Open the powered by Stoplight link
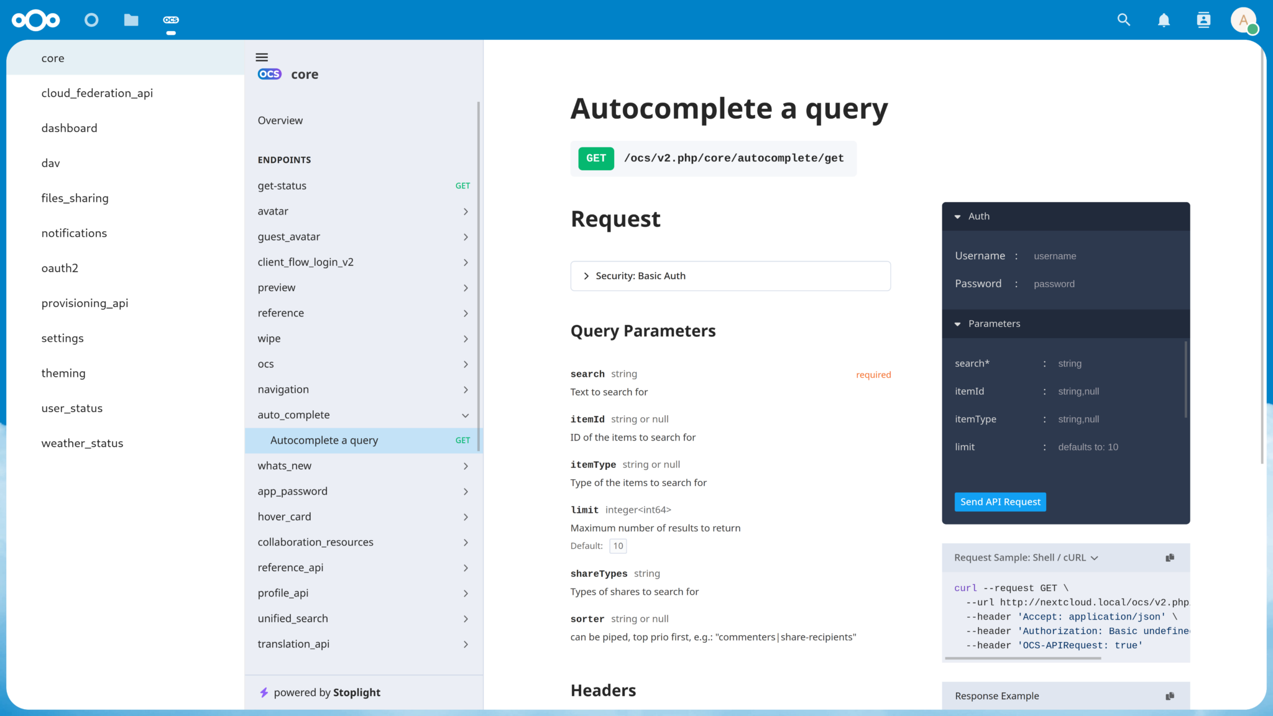The width and height of the screenshot is (1273, 716). coord(326,692)
